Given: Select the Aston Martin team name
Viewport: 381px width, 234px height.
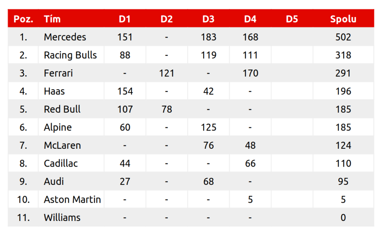Looking at the screenshot, I should tap(72, 200).
